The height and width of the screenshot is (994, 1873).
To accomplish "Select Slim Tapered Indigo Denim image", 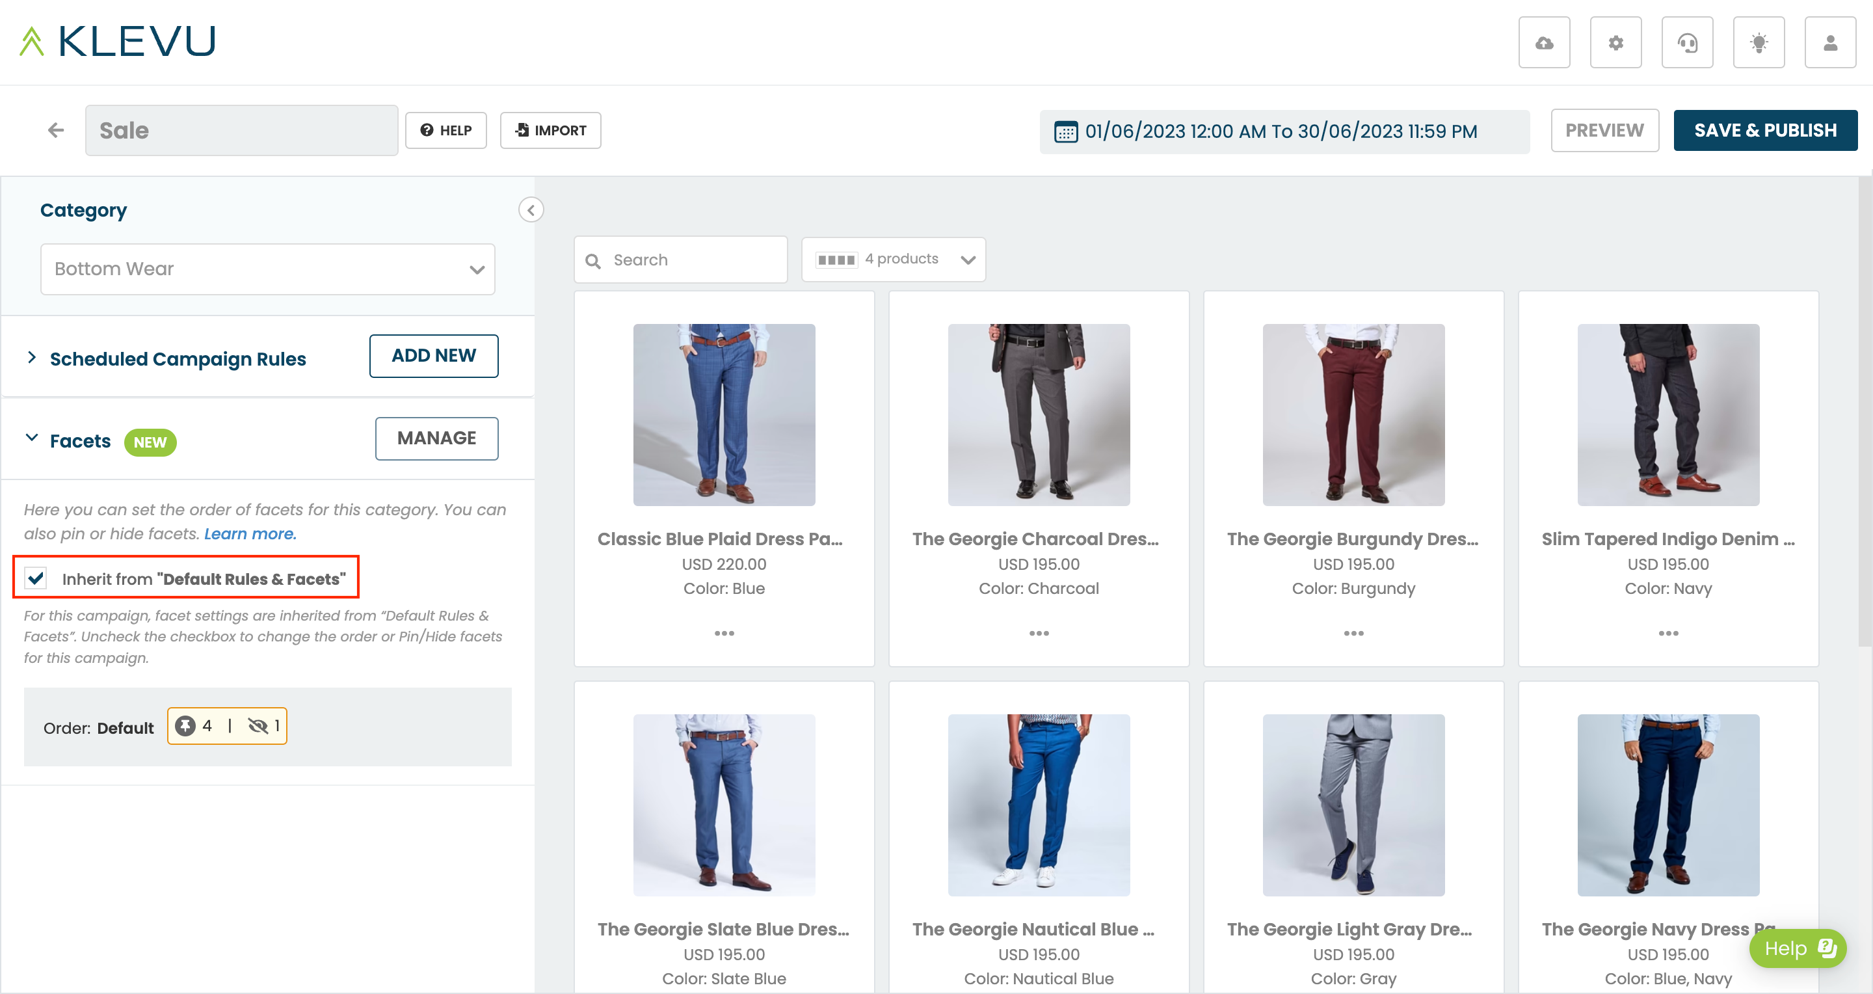I will [1669, 415].
